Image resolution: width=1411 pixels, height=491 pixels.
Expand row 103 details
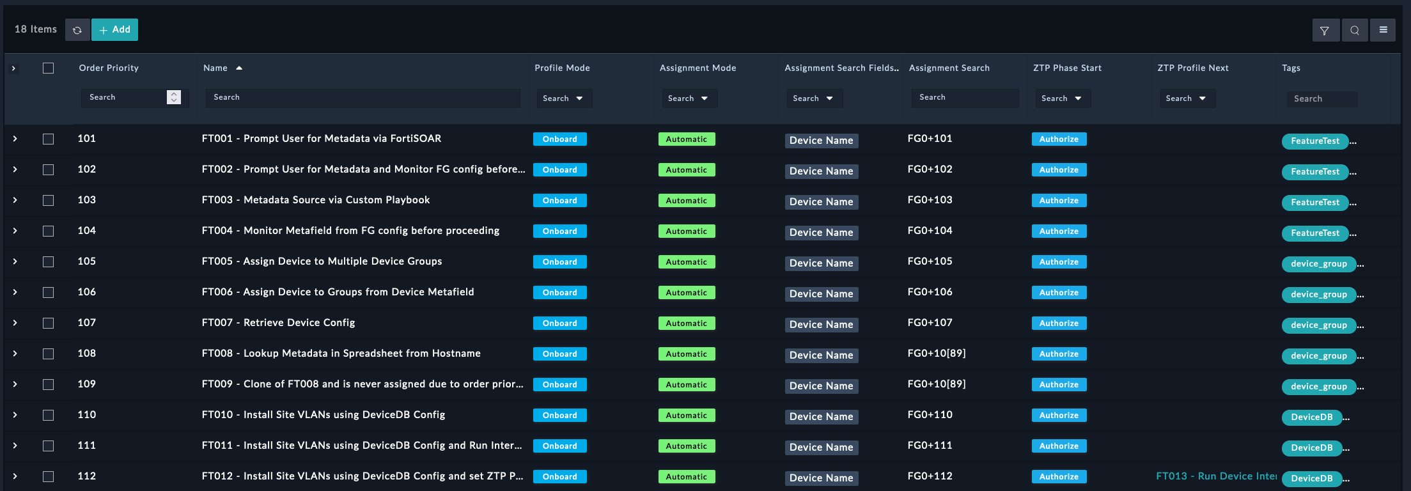(15, 200)
